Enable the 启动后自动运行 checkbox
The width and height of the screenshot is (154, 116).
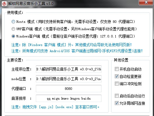pos(117,96)
